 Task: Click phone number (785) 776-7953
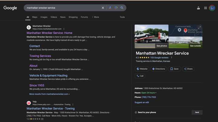[149, 97]
